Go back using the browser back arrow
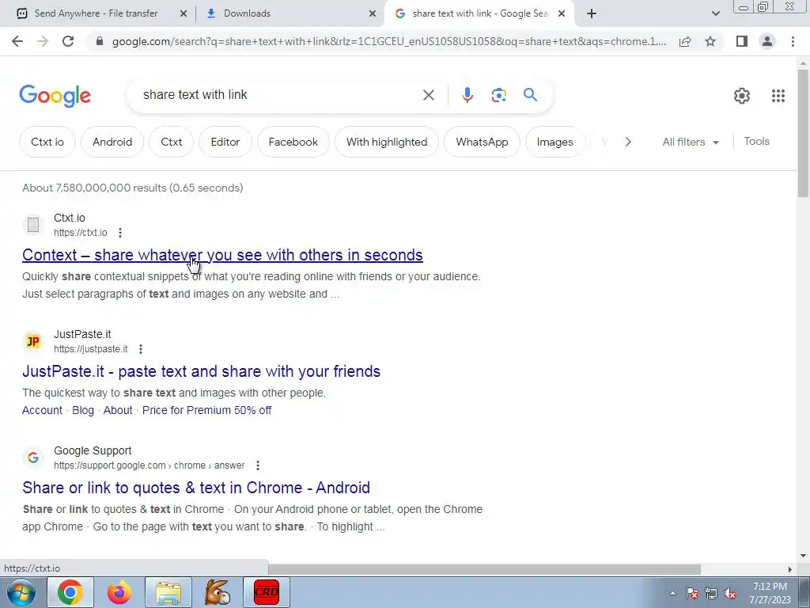The width and height of the screenshot is (810, 608). [x=17, y=41]
